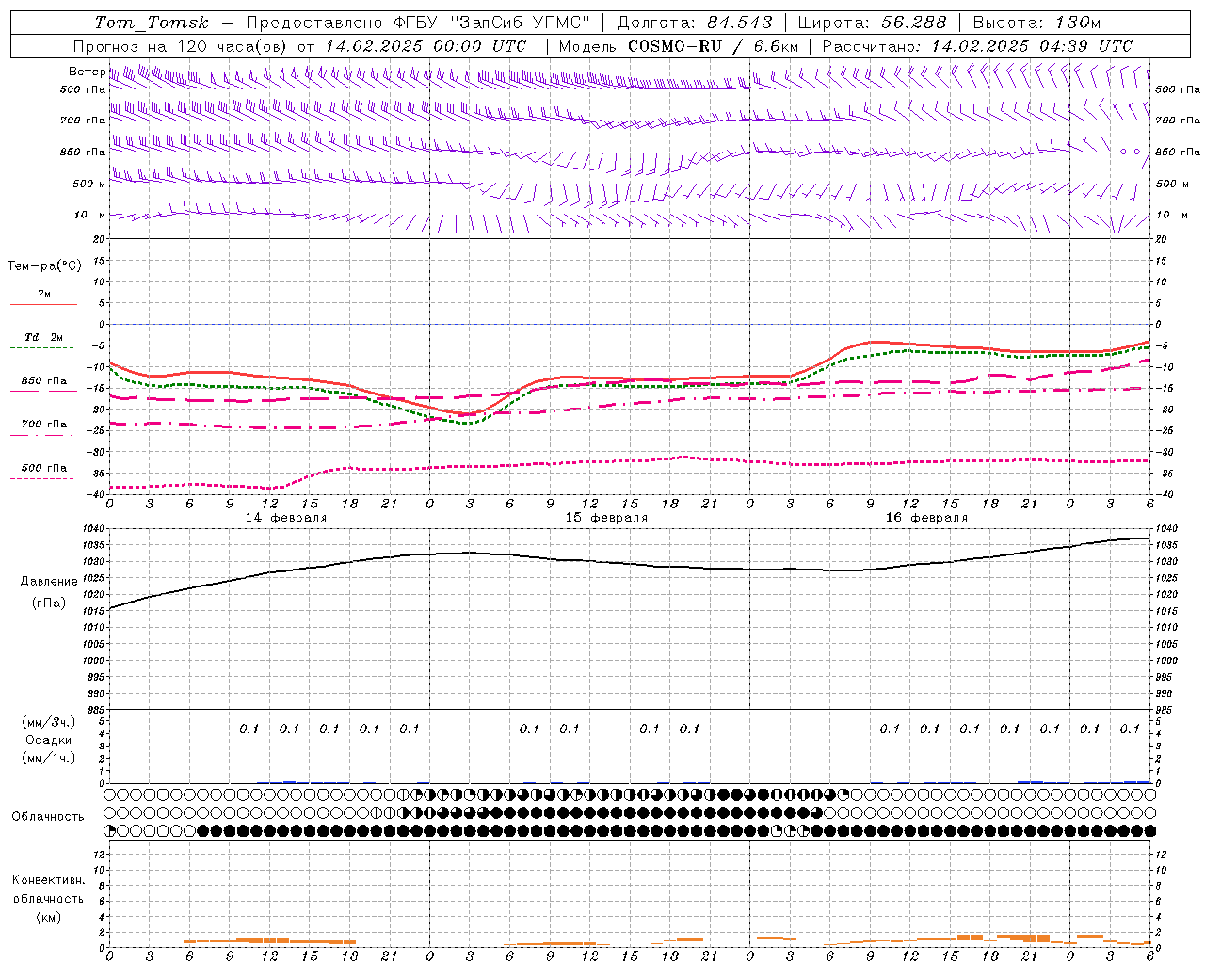Click the 700 гПа temperature legend label
1205x964 pixels.
pyautogui.click(x=44, y=425)
